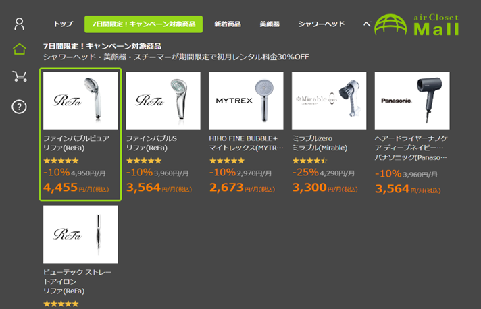This screenshot has height=309, width=481.
Task: Switch to the トップ tab
Action: (x=64, y=24)
